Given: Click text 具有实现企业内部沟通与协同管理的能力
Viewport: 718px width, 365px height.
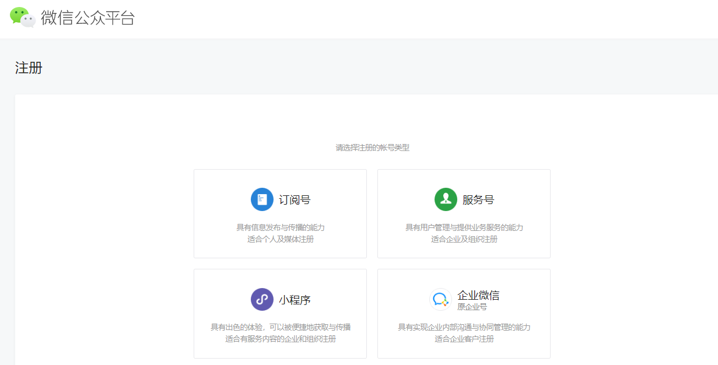Looking at the screenshot, I should pos(464,327).
